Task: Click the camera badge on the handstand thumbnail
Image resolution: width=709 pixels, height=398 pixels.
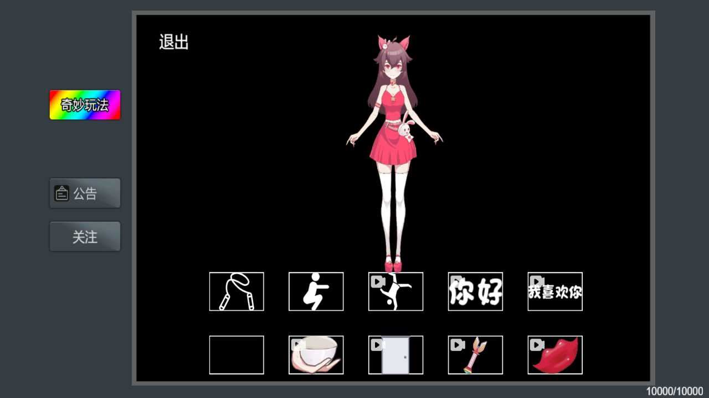Action: [x=378, y=281]
